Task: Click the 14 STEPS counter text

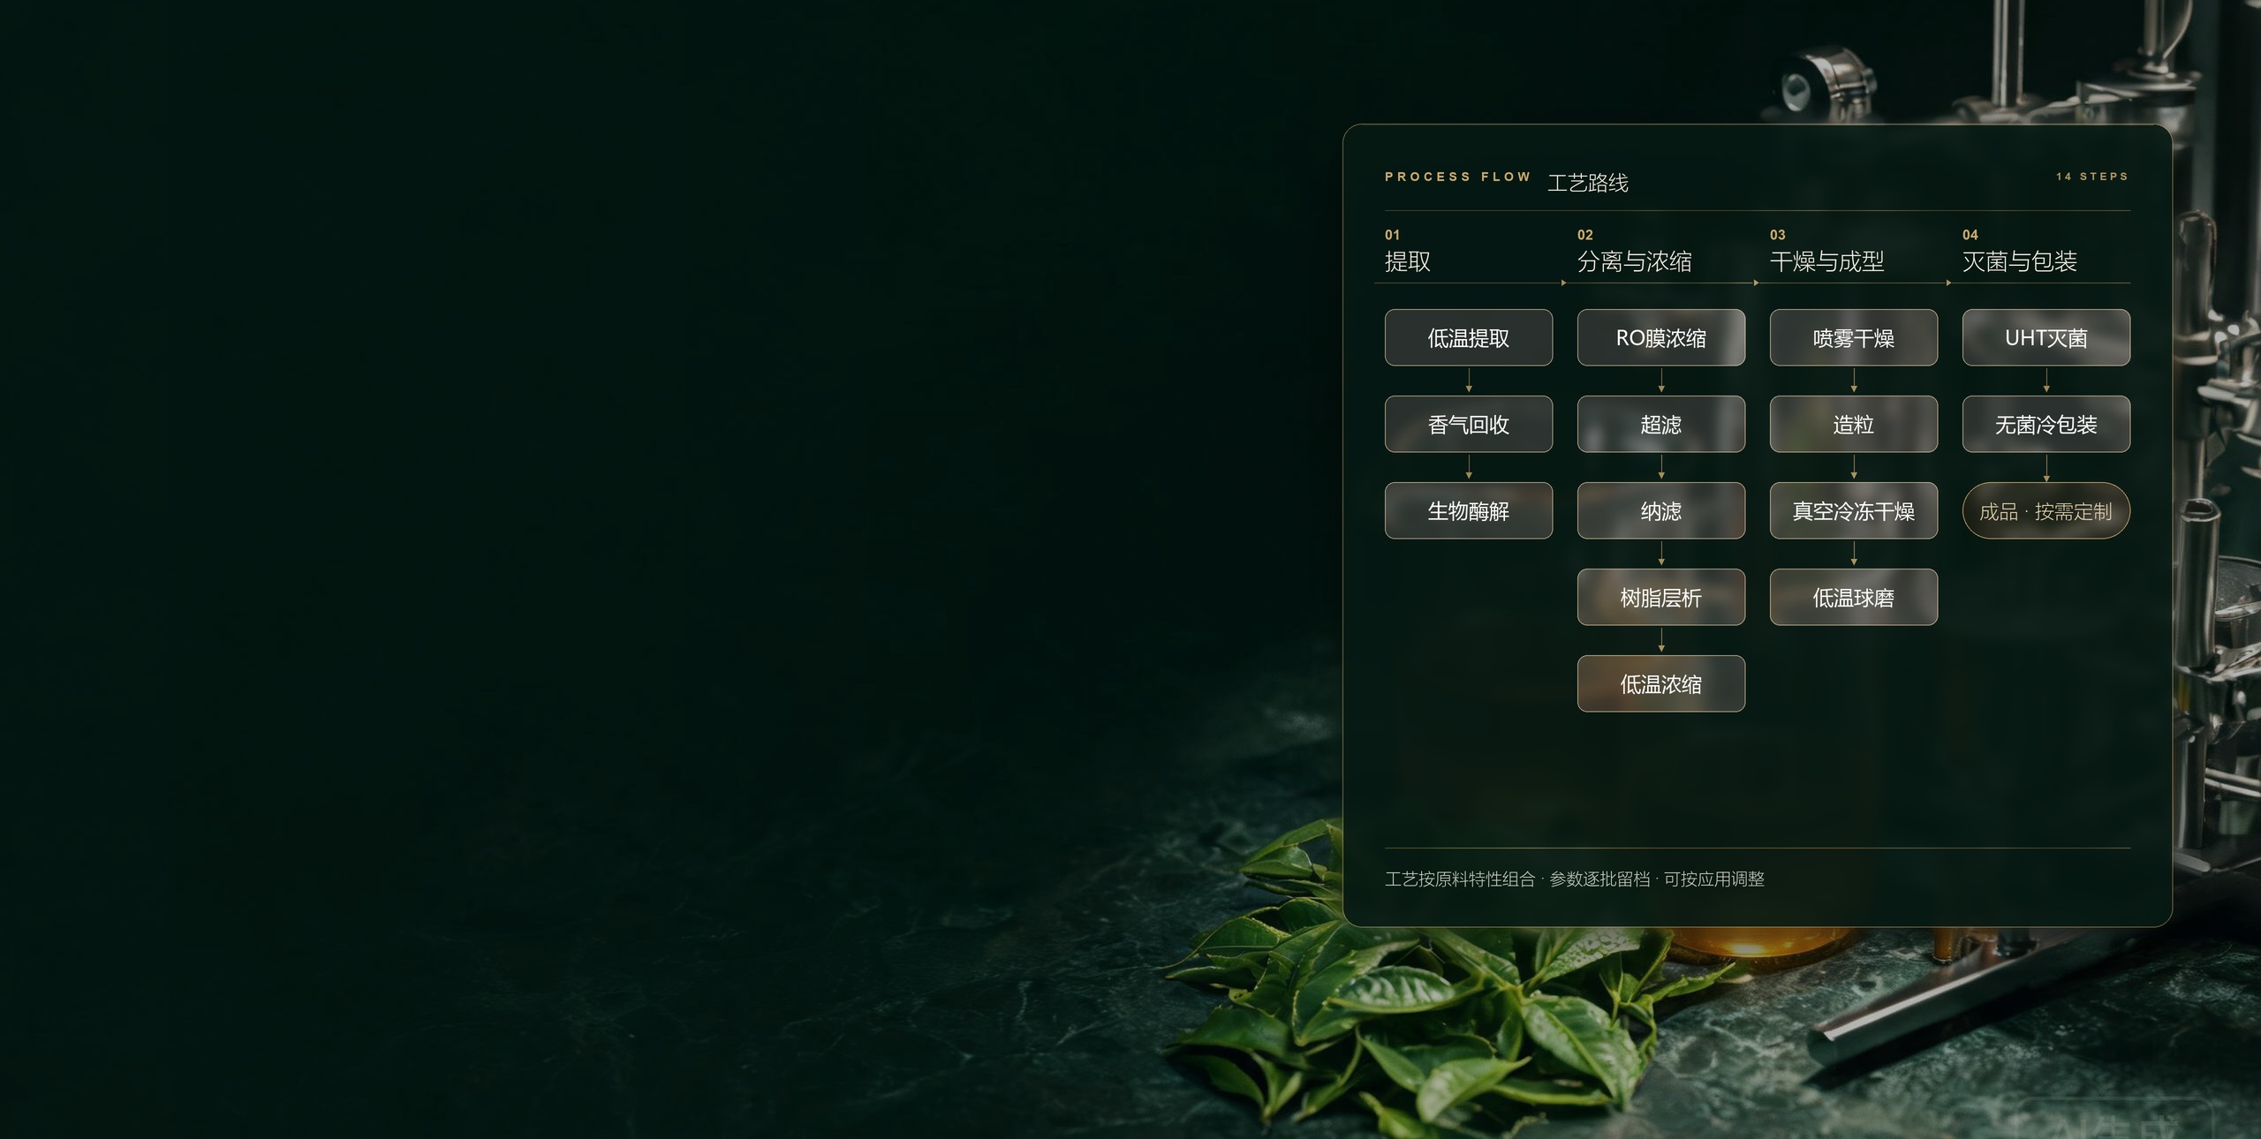Action: (x=2092, y=177)
